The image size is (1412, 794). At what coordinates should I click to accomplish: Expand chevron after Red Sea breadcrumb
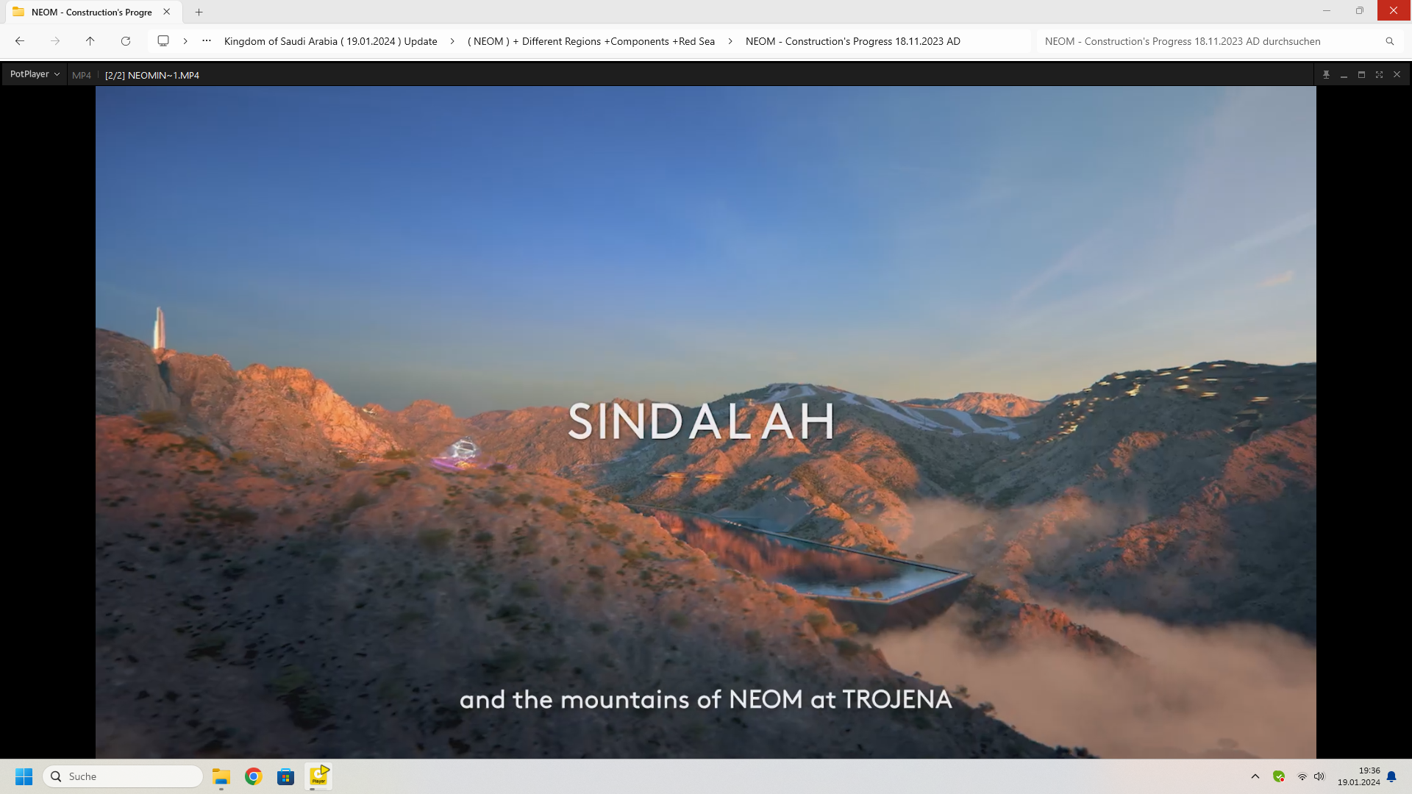(730, 41)
